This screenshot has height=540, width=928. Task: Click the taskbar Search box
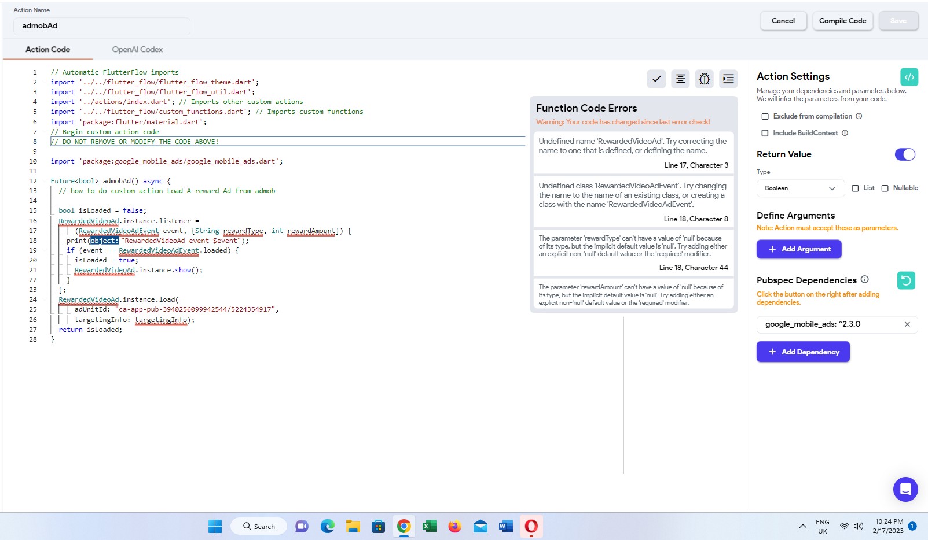pos(259,526)
